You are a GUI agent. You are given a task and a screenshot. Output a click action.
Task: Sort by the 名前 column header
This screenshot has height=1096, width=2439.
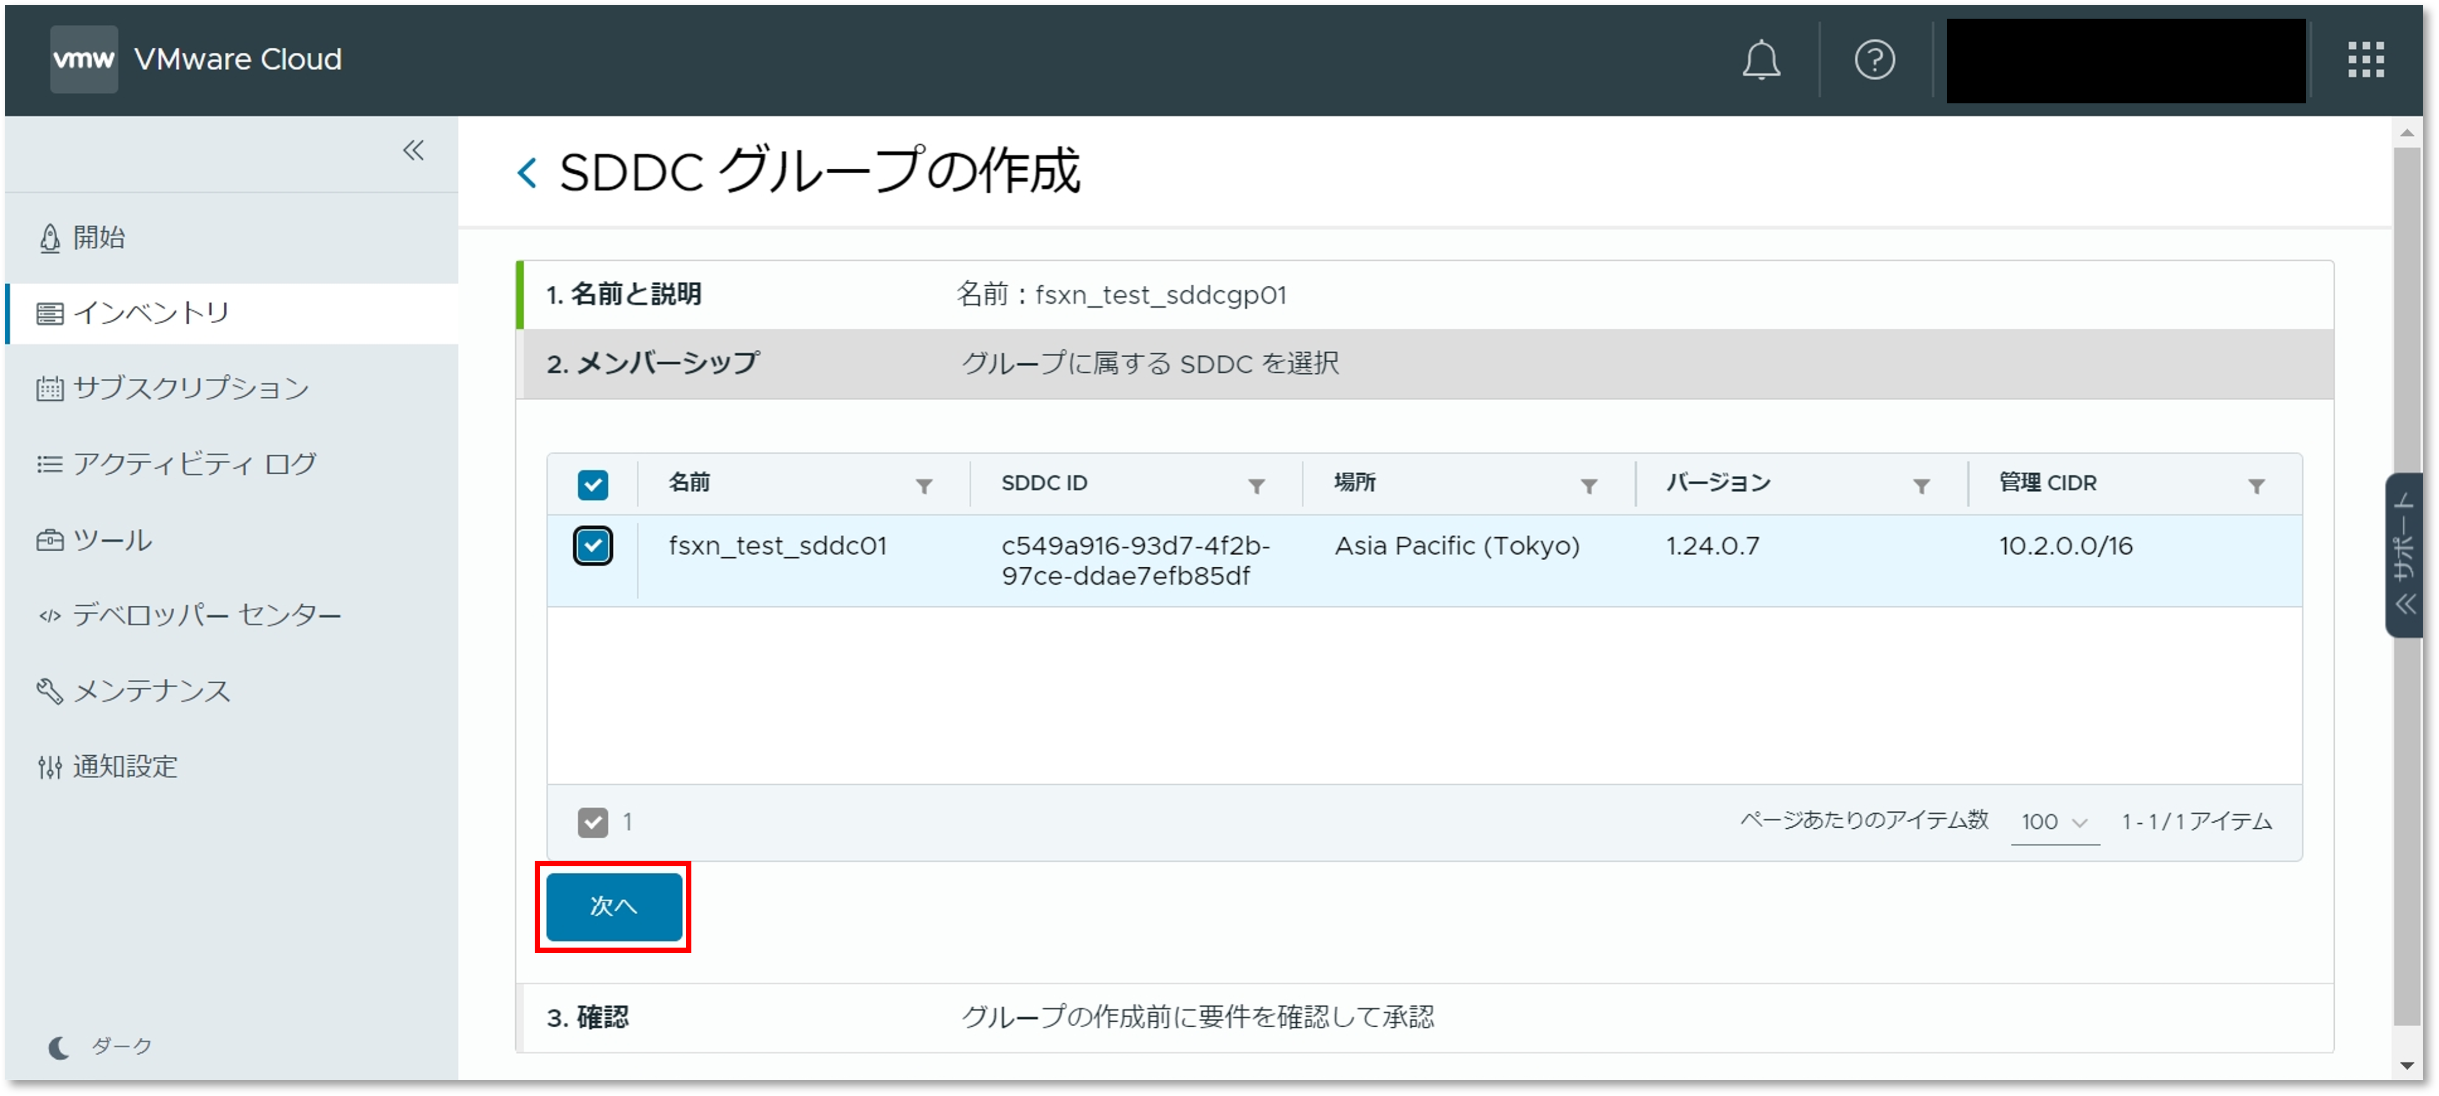click(x=689, y=482)
